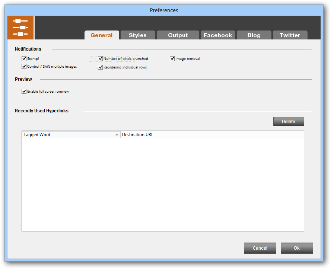The height and width of the screenshot is (269, 331).
Task: Click the orange preferences sliders icon
Action: [x=20, y=28]
